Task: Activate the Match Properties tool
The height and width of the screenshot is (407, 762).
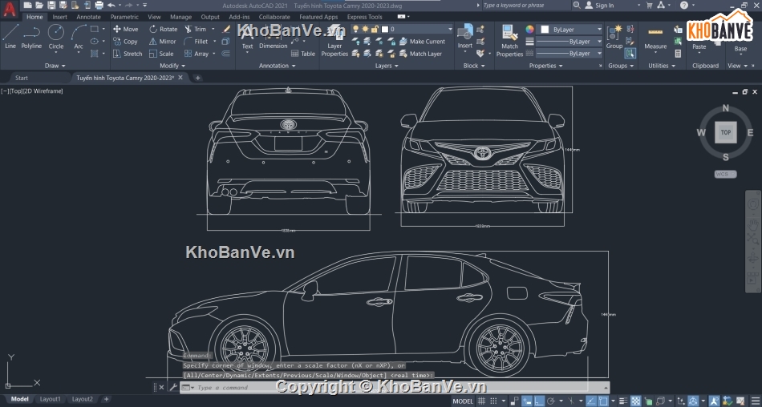Action: tap(509, 41)
